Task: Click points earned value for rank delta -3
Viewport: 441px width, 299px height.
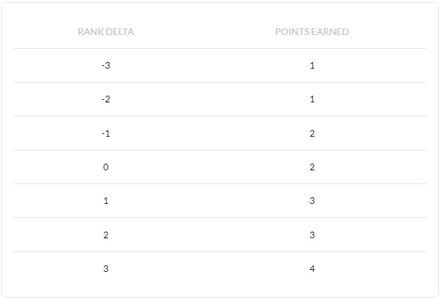Action: tap(312, 65)
